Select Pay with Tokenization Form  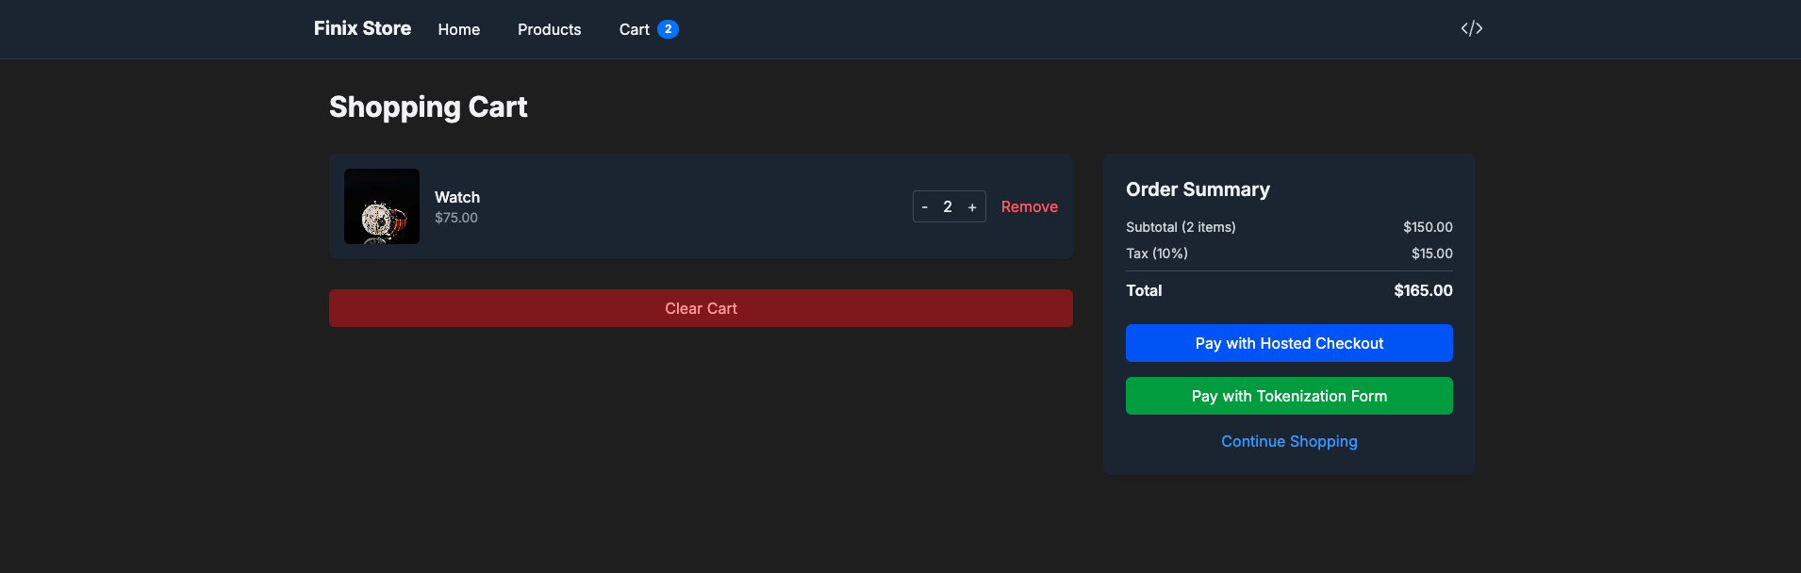coord(1288,395)
